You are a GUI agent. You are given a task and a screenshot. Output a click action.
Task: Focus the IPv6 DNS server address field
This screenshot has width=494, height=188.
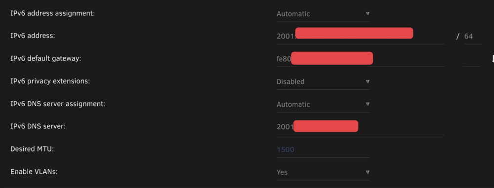pyautogui.click(x=361, y=127)
